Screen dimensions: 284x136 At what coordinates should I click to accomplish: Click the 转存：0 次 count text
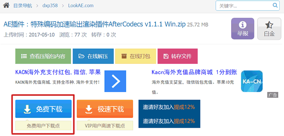(104, 35)
